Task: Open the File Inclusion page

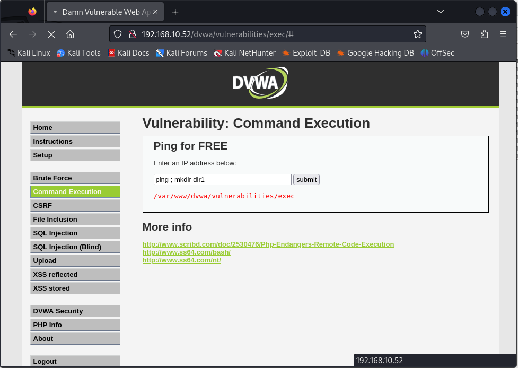Action: [75, 220]
